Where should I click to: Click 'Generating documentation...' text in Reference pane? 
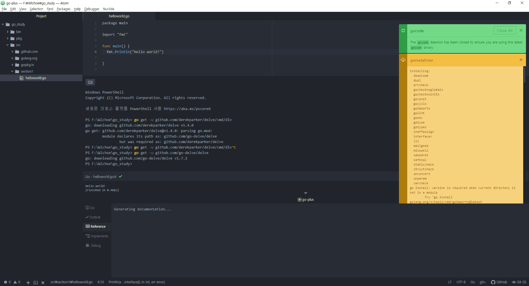click(142, 209)
